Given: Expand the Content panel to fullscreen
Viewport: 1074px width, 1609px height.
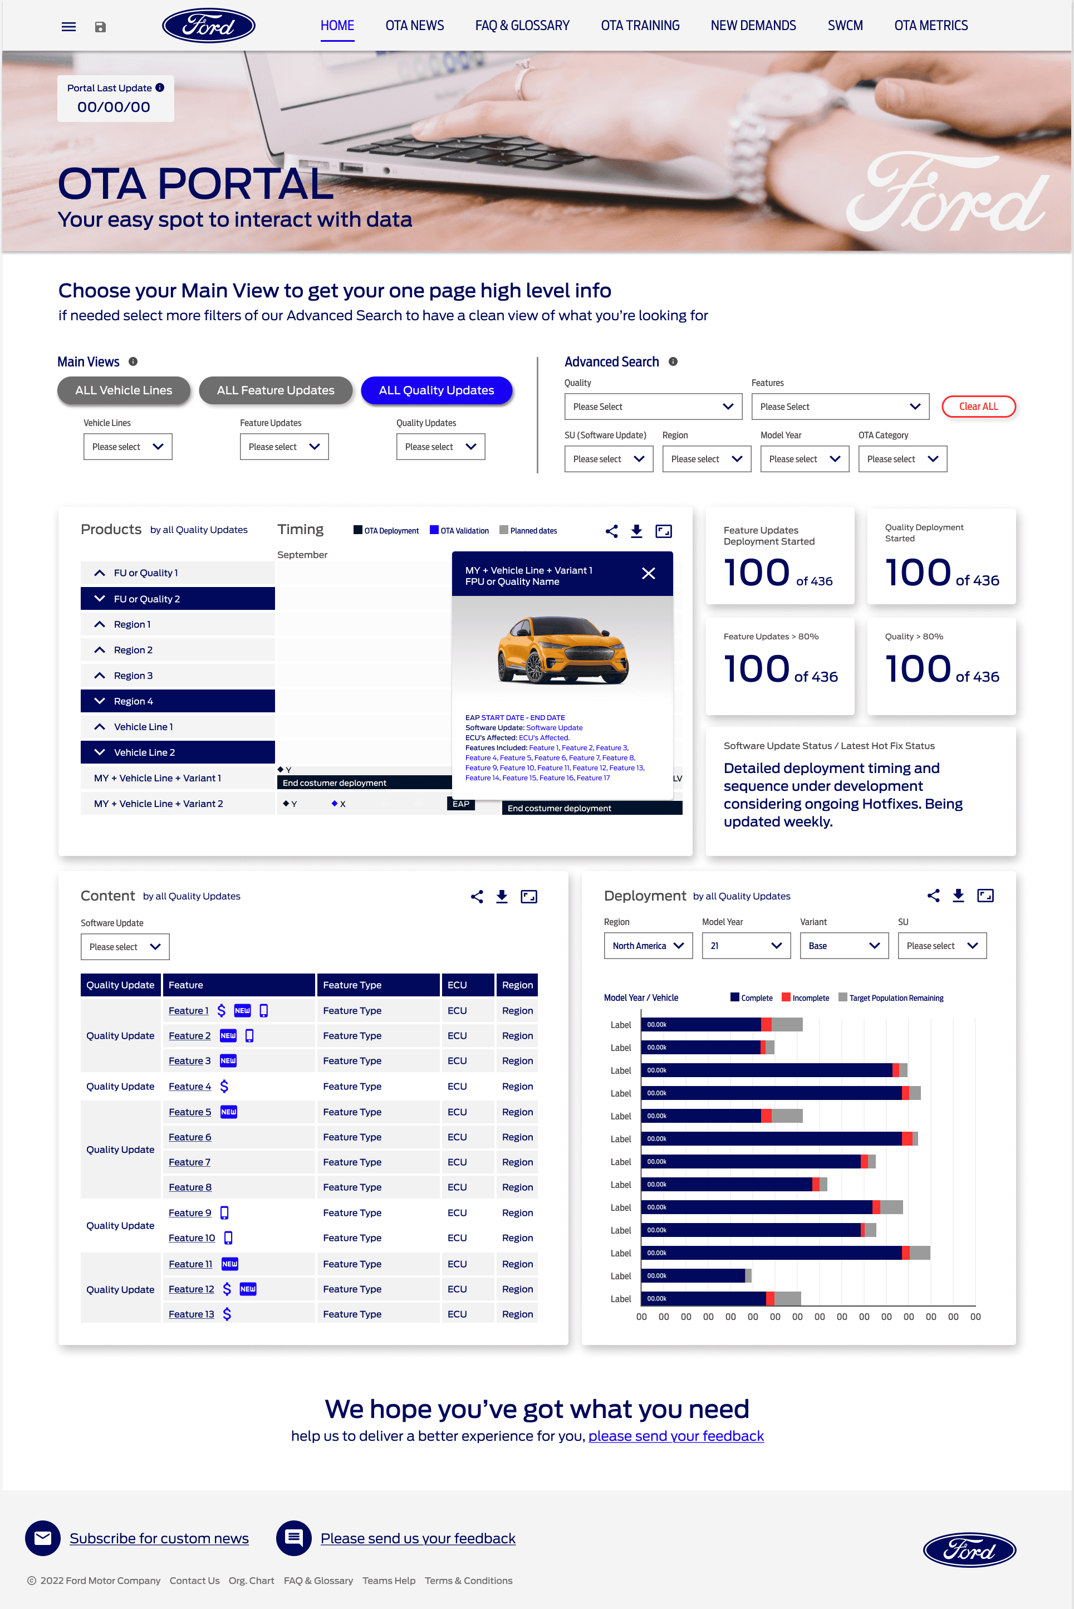Looking at the screenshot, I should click(529, 897).
